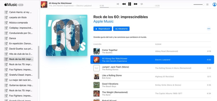
Task: Click the Abbey Road cover thumbnail
Action: coord(97,51)
